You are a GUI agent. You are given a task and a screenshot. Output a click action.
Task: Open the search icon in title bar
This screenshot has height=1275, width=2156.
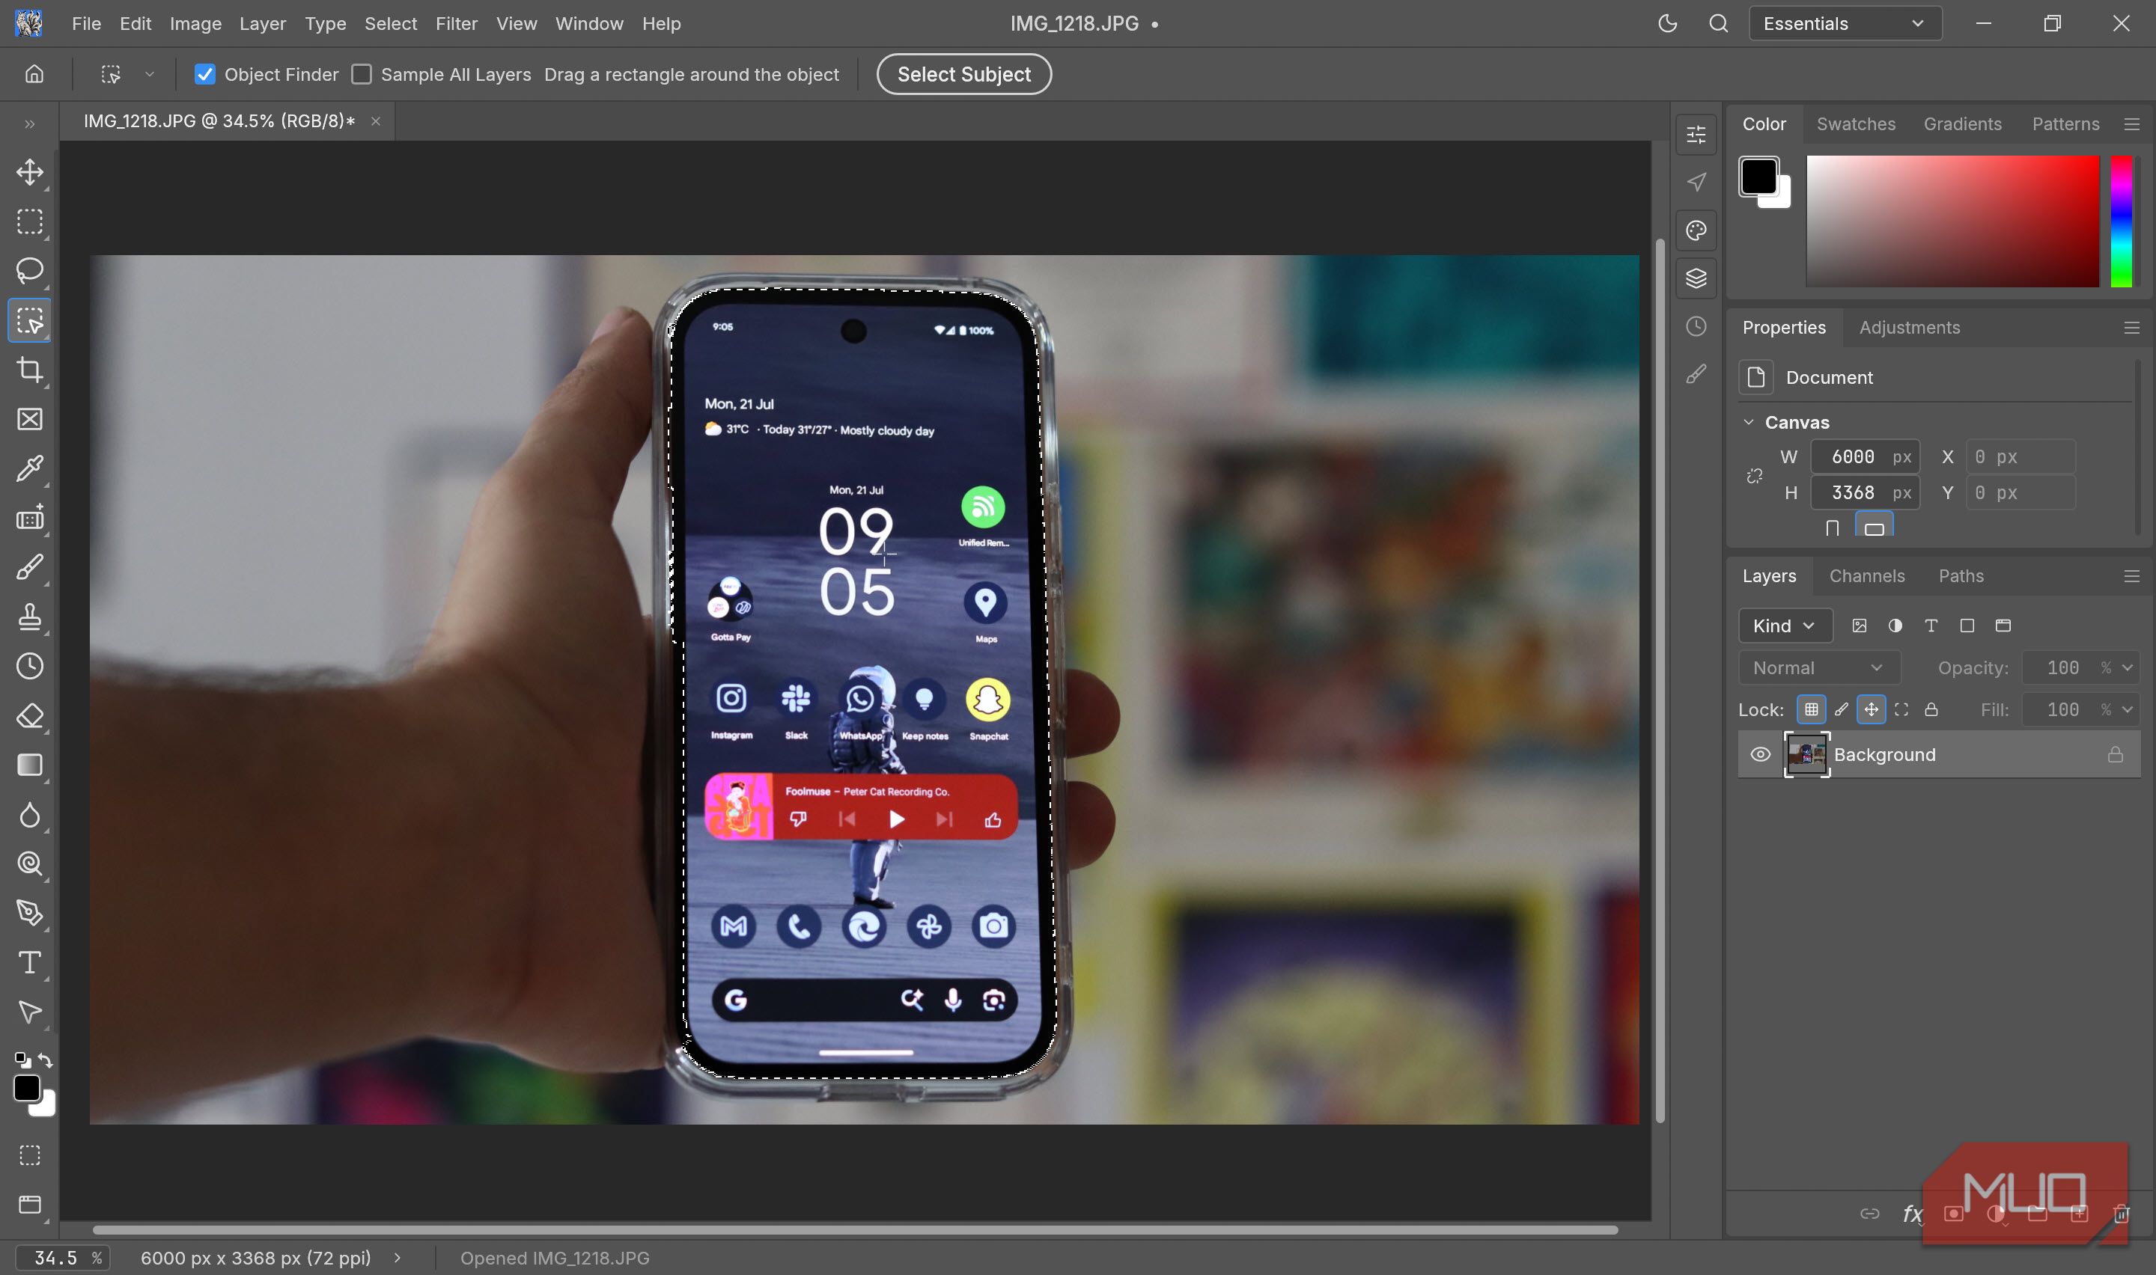click(x=1718, y=23)
